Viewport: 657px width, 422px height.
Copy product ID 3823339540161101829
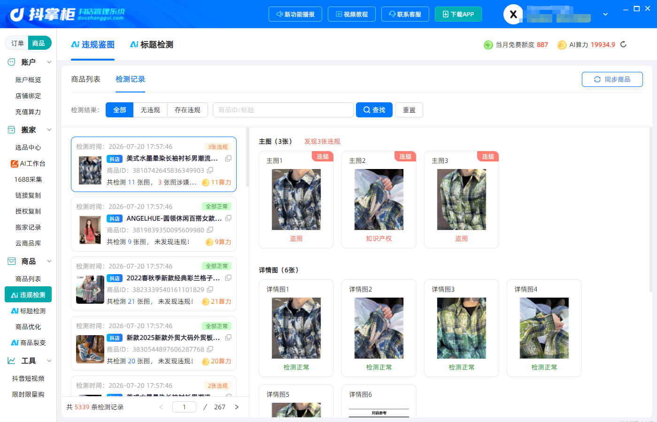coord(210,290)
